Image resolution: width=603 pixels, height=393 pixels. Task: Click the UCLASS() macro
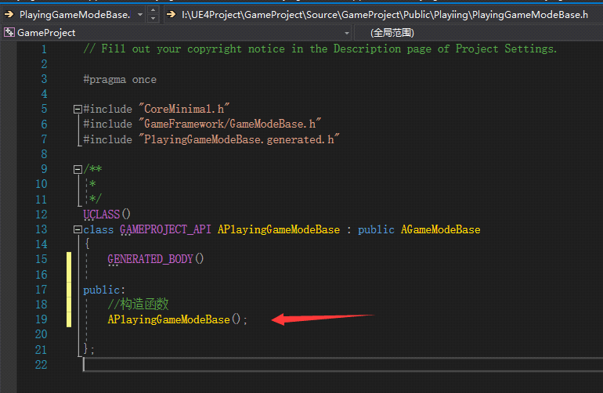click(107, 215)
